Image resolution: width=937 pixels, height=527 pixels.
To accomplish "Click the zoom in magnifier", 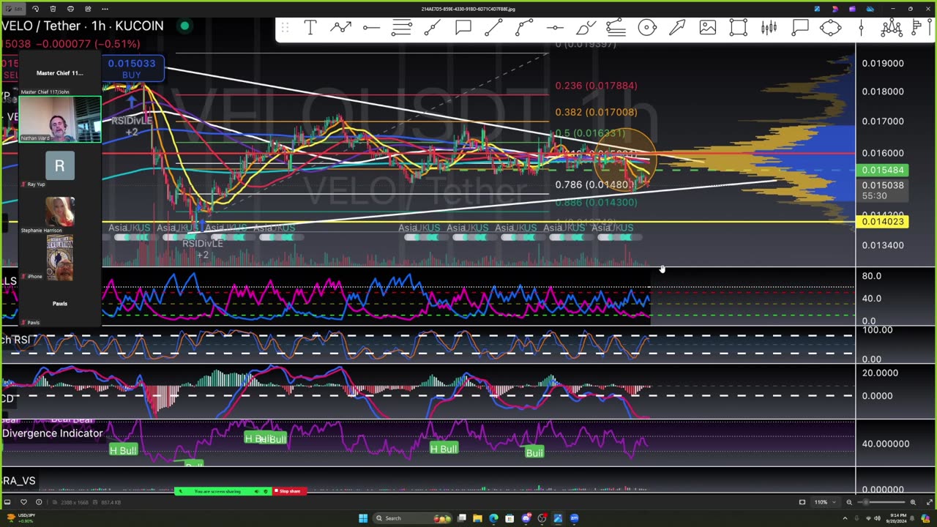I will (913, 502).
